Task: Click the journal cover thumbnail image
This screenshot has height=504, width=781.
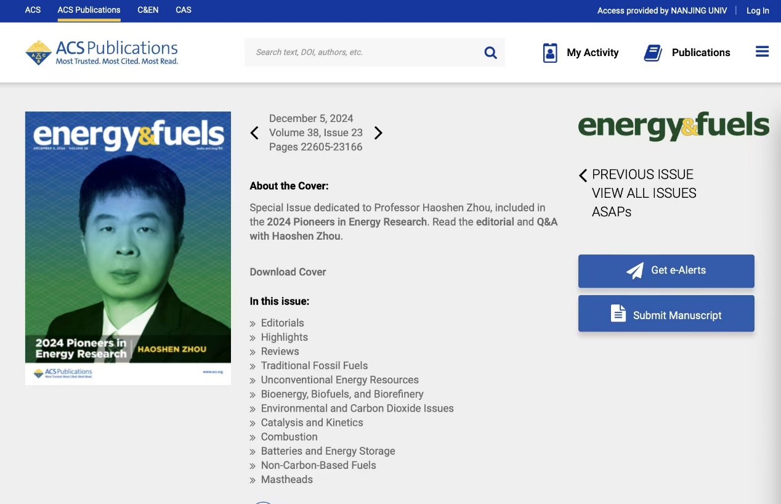Action: tap(128, 248)
